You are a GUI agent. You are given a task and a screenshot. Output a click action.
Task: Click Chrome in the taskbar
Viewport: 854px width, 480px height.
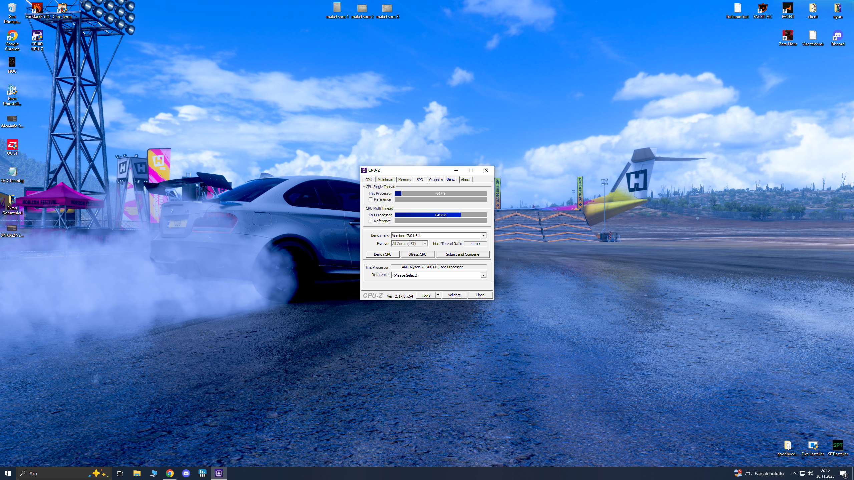170,473
